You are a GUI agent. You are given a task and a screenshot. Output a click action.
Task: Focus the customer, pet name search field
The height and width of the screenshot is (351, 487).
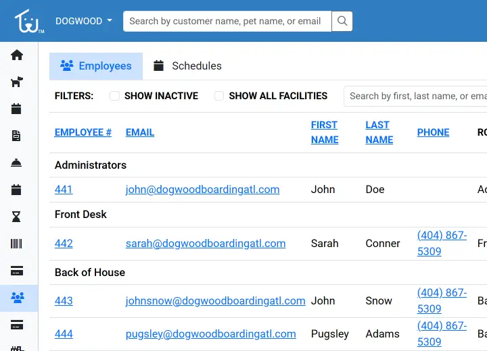227,21
